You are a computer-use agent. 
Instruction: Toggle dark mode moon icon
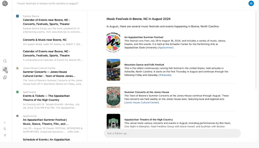coord(5,128)
